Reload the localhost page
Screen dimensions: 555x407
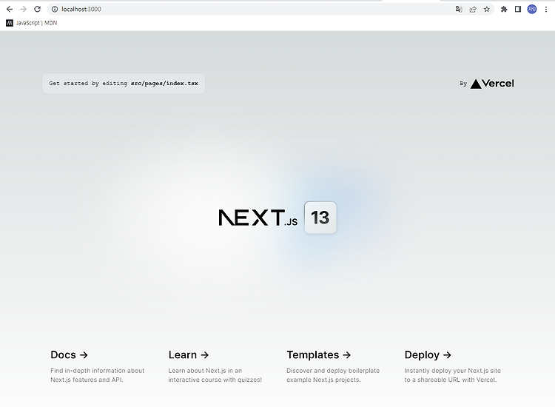pyautogui.click(x=37, y=9)
